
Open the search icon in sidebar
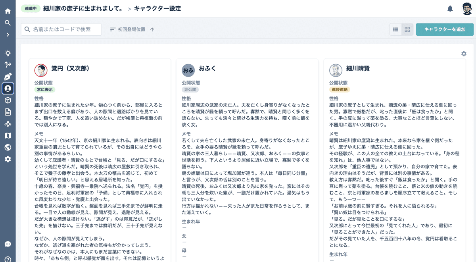pyautogui.click(x=8, y=23)
